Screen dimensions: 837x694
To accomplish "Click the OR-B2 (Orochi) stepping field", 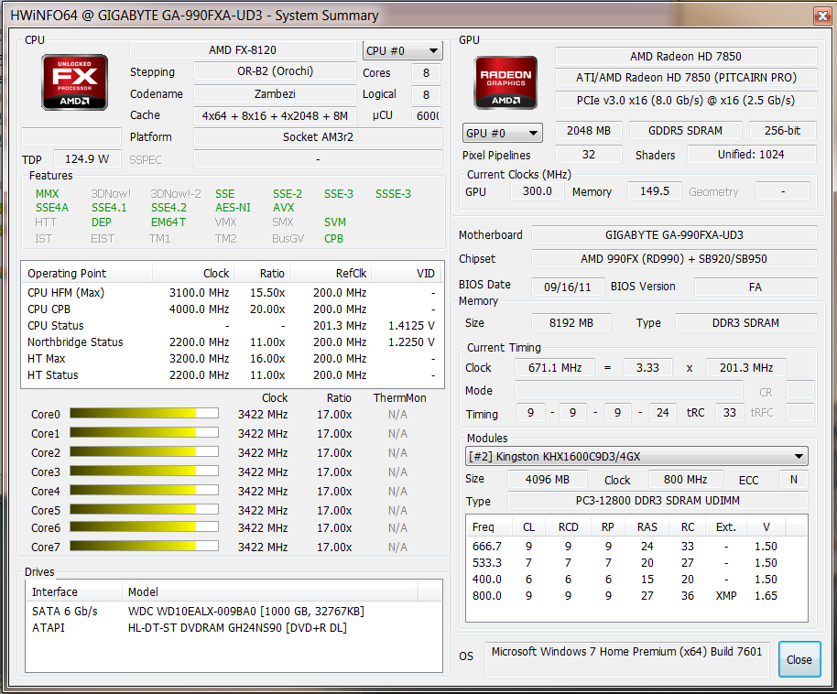I will pos(275,71).
